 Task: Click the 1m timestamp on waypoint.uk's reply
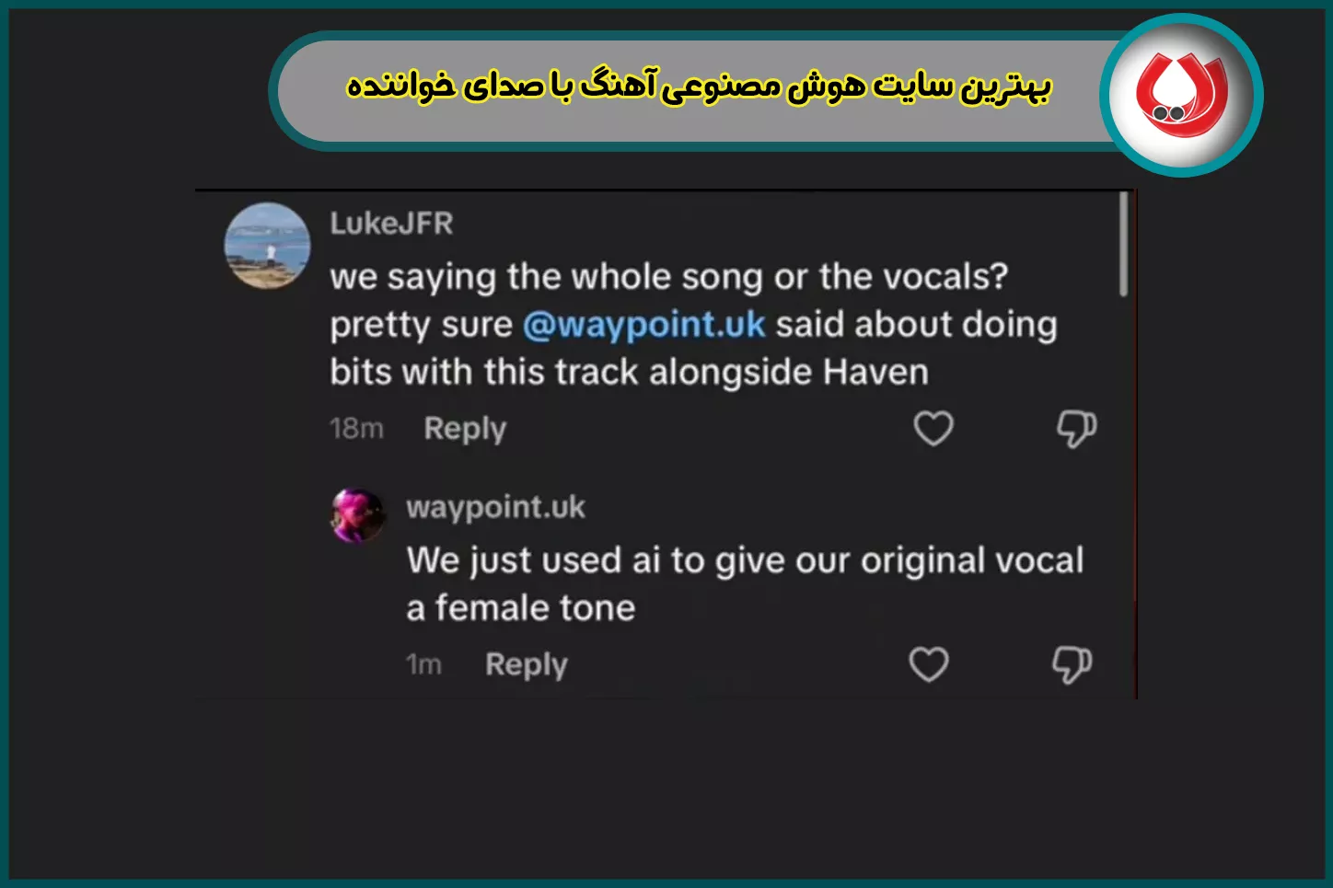click(423, 663)
